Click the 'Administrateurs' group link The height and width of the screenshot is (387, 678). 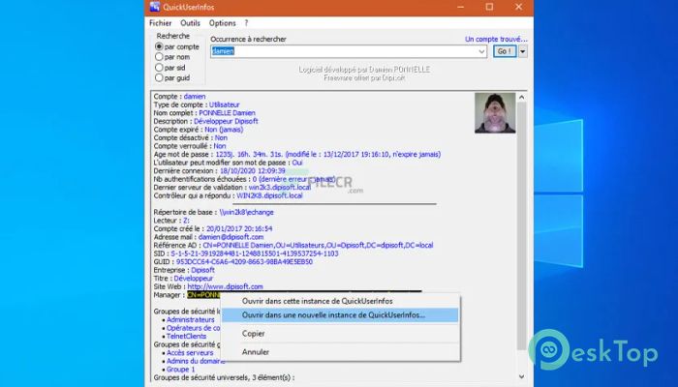tap(191, 320)
